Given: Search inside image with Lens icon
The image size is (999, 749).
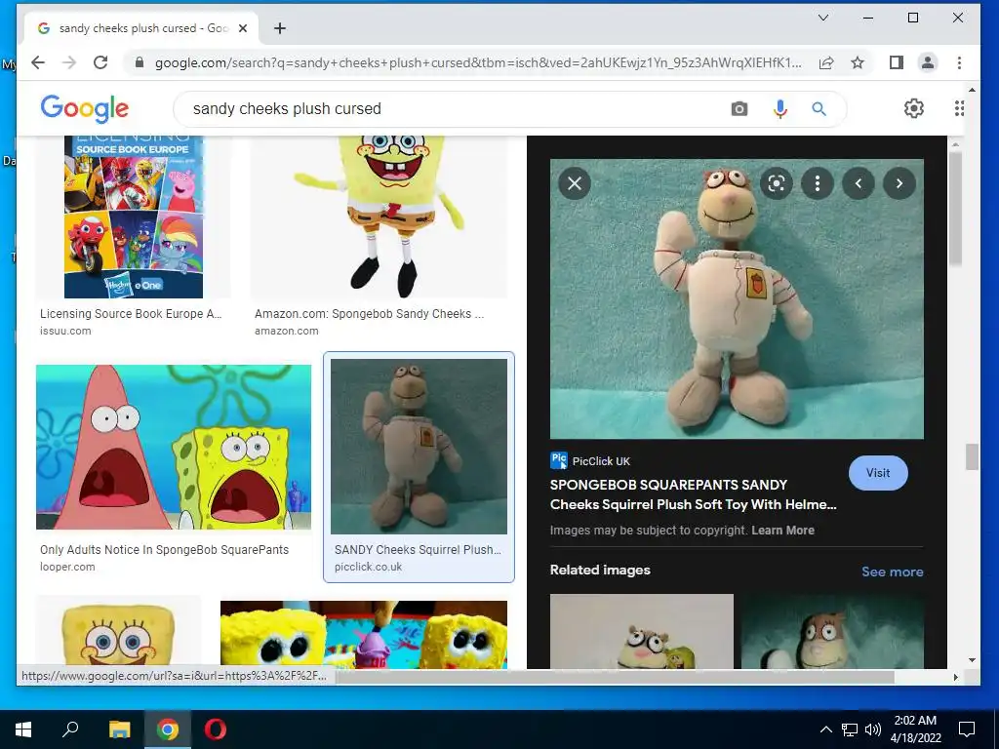Looking at the screenshot, I should pyautogui.click(x=776, y=183).
